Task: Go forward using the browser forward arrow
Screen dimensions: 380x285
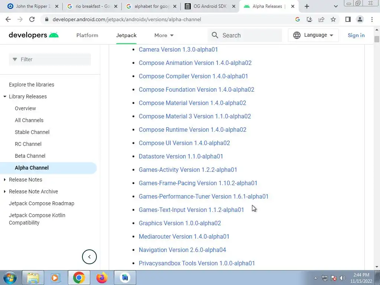Action: [20, 19]
